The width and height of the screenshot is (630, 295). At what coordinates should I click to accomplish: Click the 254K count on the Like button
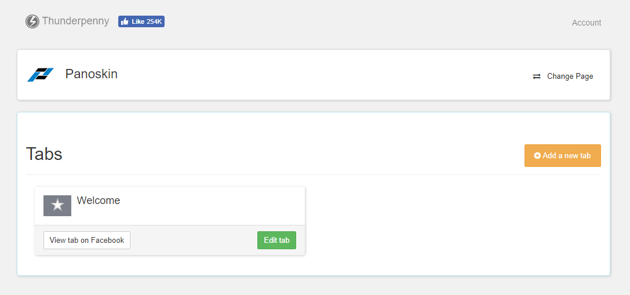154,21
